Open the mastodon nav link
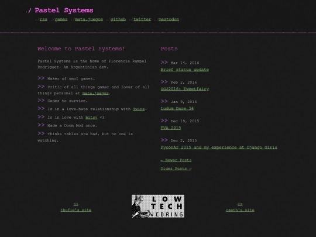The width and height of the screenshot is (316, 237). (x=169, y=19)
